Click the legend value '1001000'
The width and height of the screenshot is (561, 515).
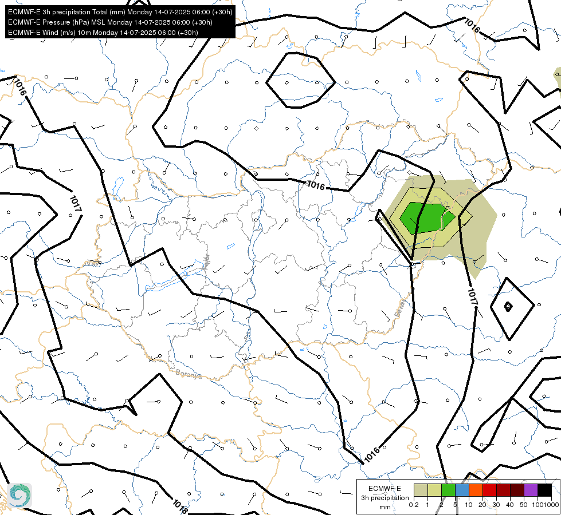(x=545, y=505)
